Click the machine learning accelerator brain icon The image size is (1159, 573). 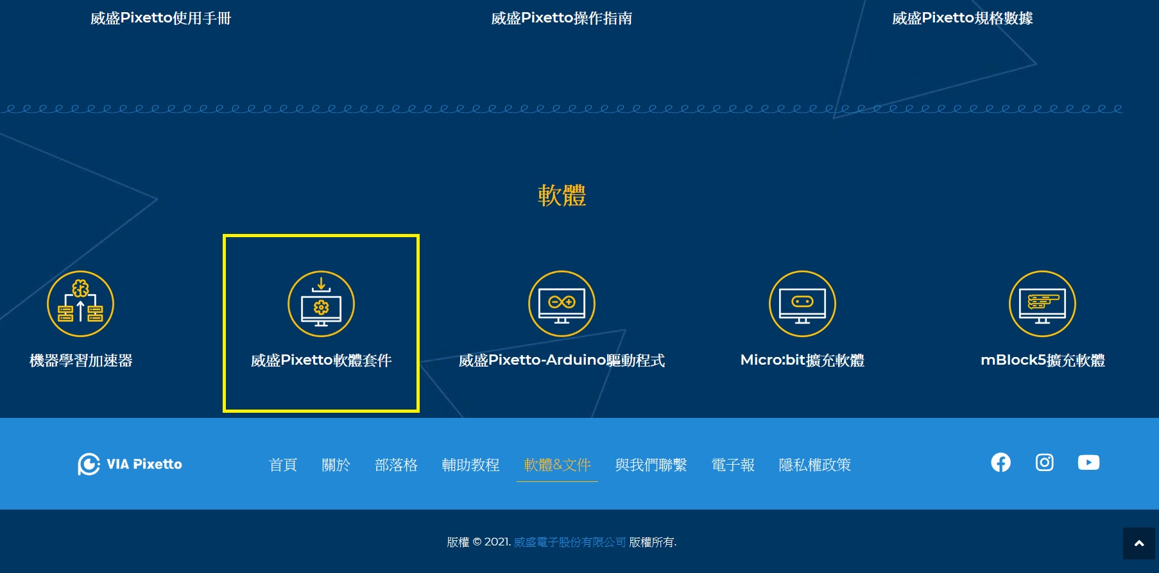pyautogui.click(x=80, y=304)
